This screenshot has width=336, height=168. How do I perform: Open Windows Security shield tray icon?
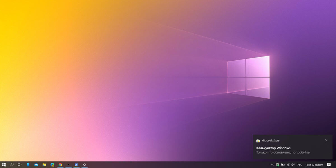277,165
